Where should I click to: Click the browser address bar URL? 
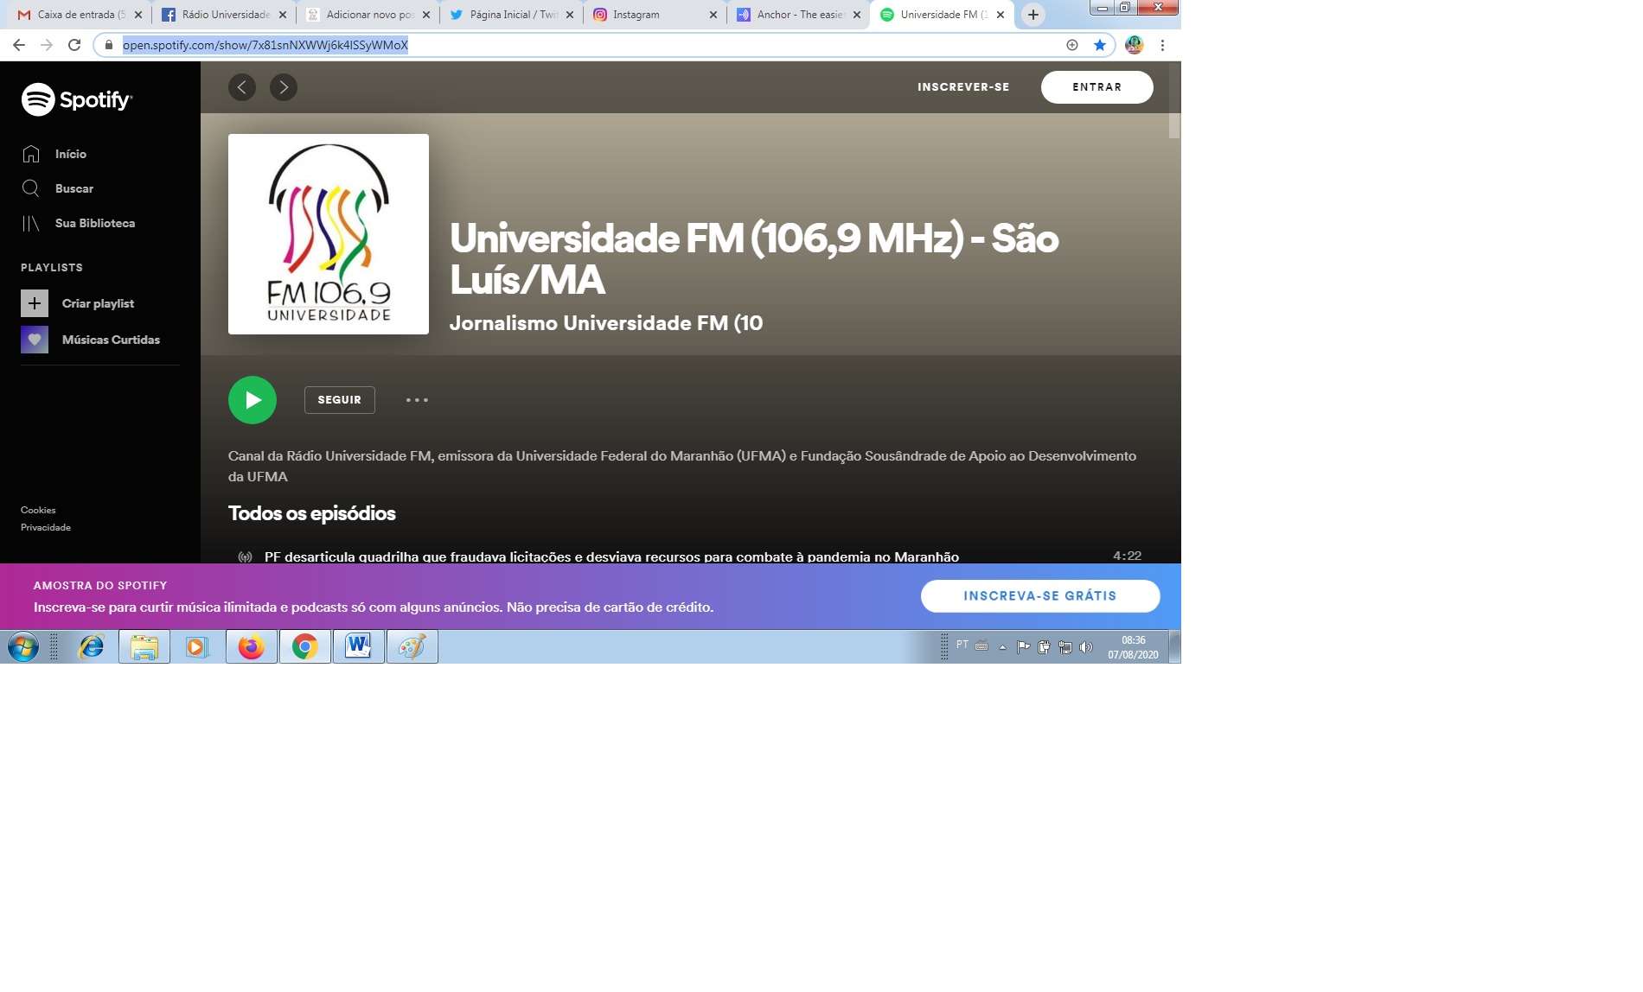265,45
